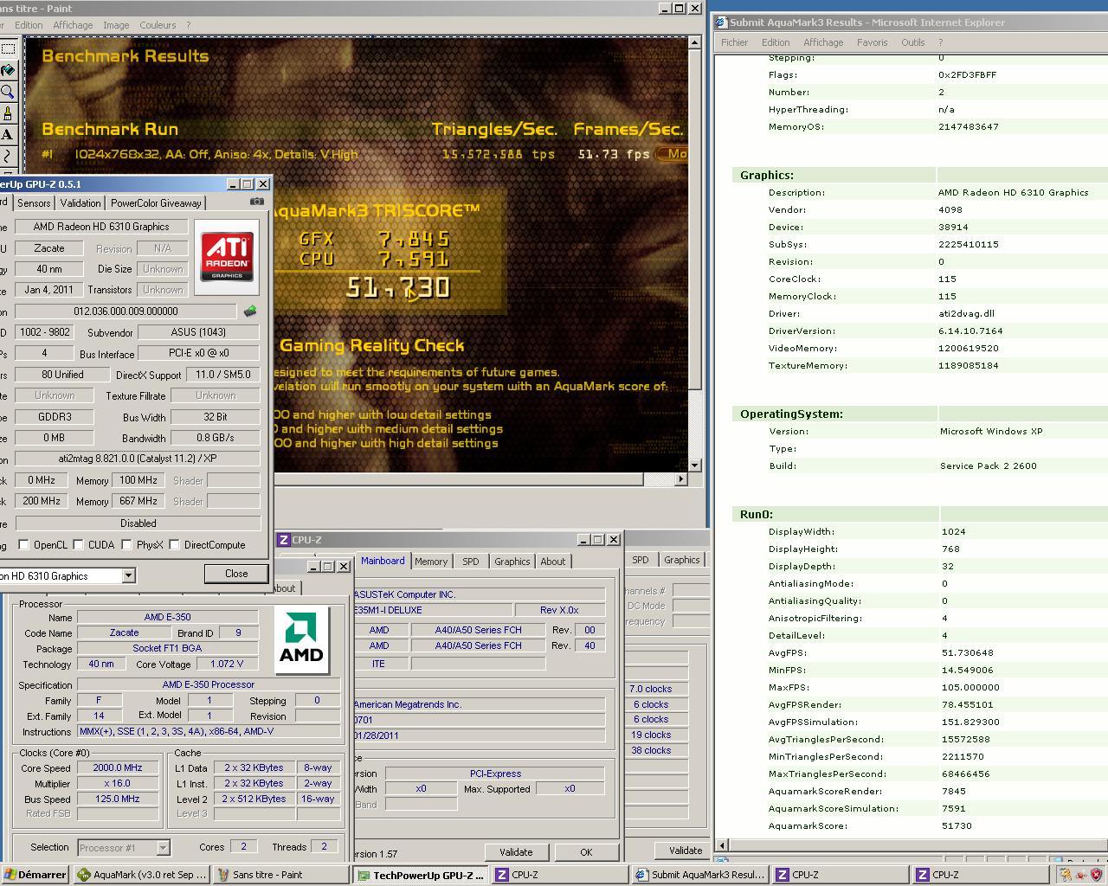Screen dimensions: 1108x886
Task: Switch to the Validation tab in GPU-Z
Action: pyautogui.click(x=81, y=202)
